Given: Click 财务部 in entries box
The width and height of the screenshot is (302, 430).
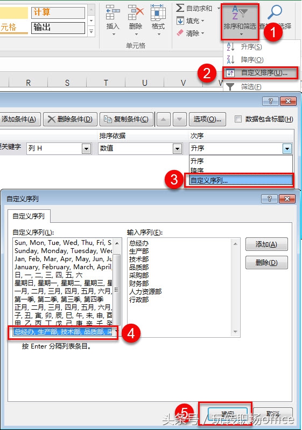Looking at the screenshot, I should [139, 283].
